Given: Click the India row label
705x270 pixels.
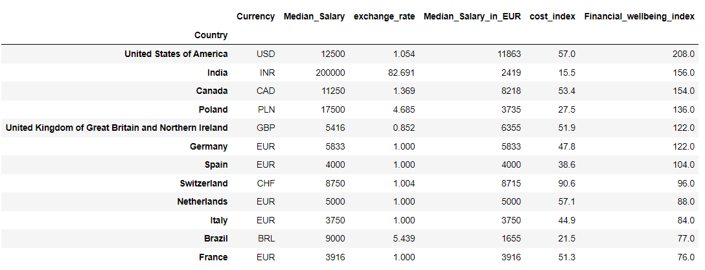Looking at the screenshot, I should pos(218,73).
